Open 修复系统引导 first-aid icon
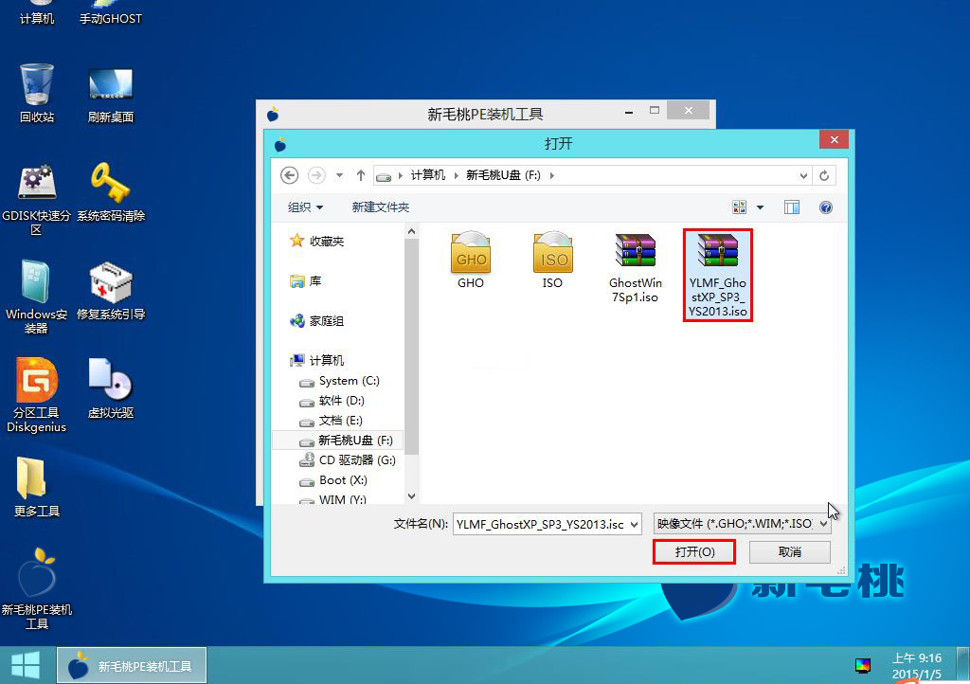The width and height of the screenshot is (970, 684). 111,291
